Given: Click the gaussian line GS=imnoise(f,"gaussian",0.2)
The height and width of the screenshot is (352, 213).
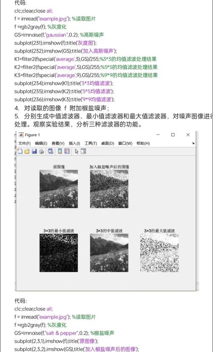Looking at the screenshot, I should click(59, 35).
